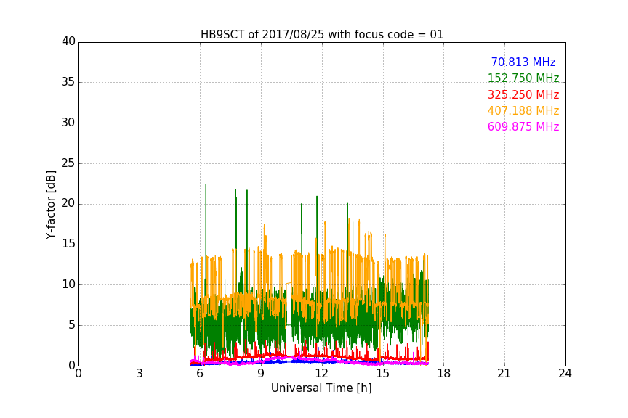Click the x-axis tick label 24
628x418 pixels.
pyautogui.click(x=565, y=374)
